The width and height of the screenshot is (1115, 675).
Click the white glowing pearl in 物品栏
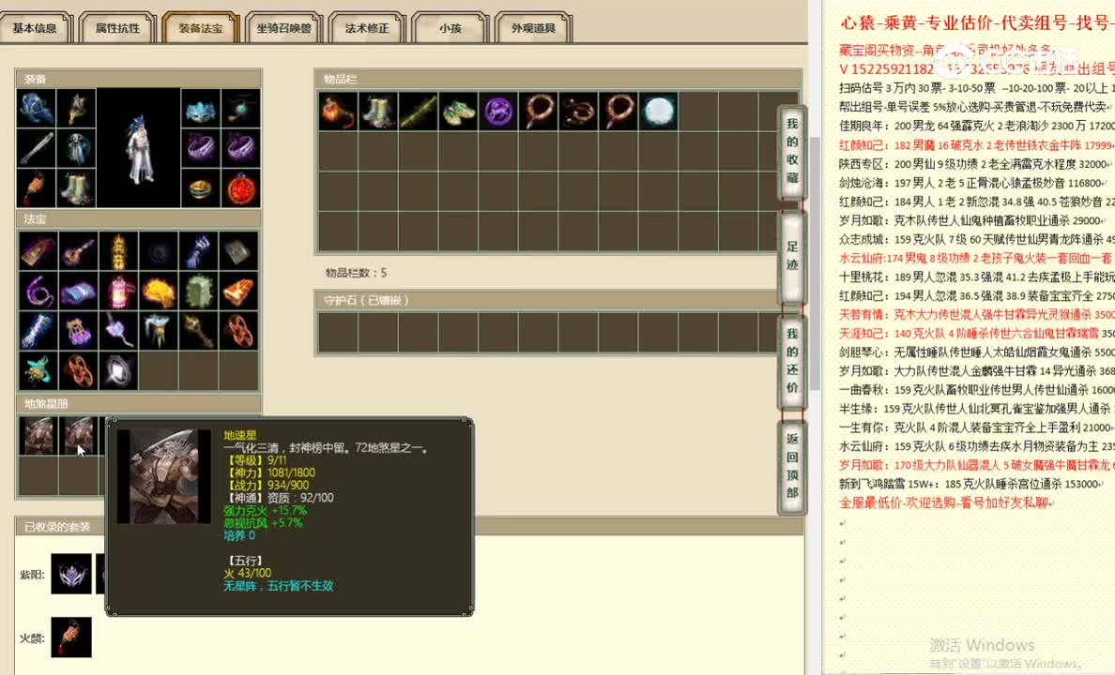pos(658,111)
